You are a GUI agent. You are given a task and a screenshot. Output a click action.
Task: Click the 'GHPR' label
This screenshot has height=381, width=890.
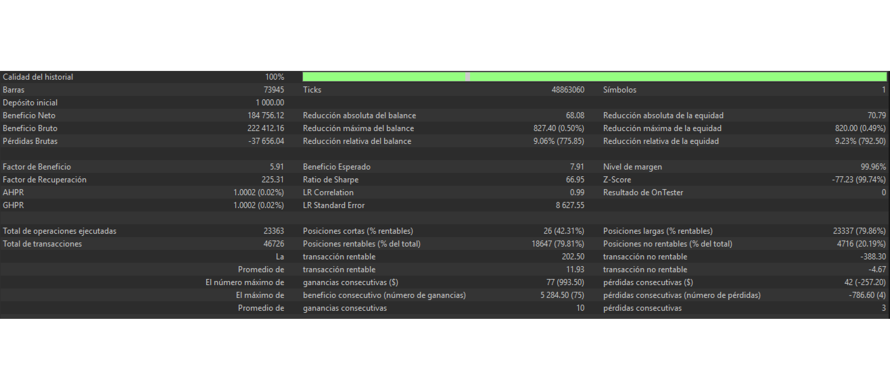13,205
